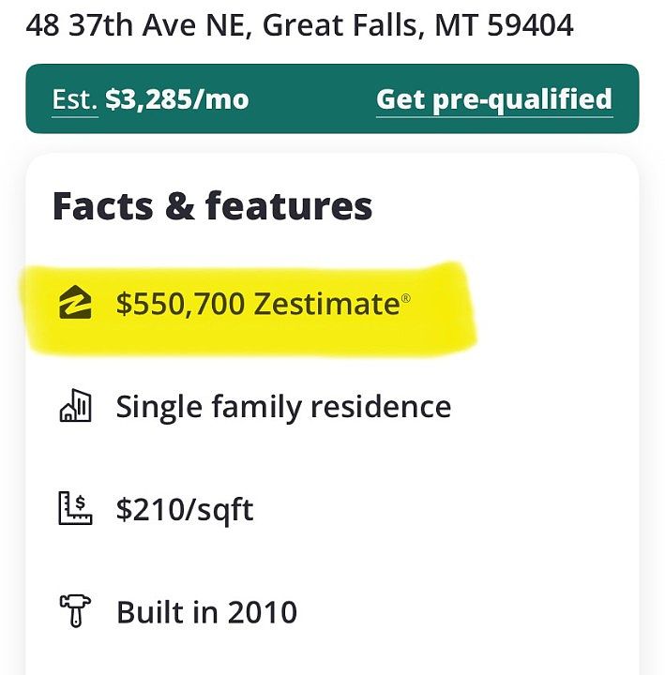Image resolution: width=665 pixels, height=675 pixels.
Task: Click the 59404 zip code
Action: point(527,24)
